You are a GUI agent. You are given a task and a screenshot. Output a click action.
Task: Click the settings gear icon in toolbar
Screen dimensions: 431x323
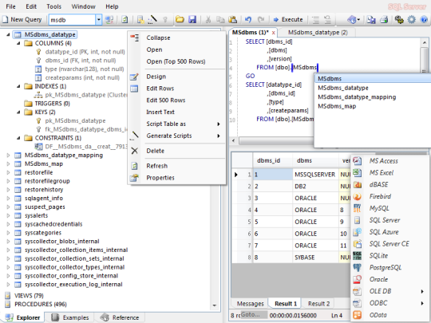click(412, 19)
